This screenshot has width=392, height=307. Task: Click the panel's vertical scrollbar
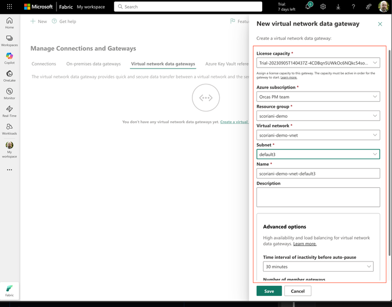389,152
